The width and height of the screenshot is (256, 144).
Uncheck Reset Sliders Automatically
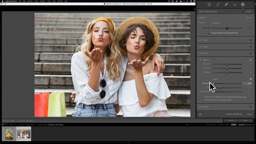210,33
